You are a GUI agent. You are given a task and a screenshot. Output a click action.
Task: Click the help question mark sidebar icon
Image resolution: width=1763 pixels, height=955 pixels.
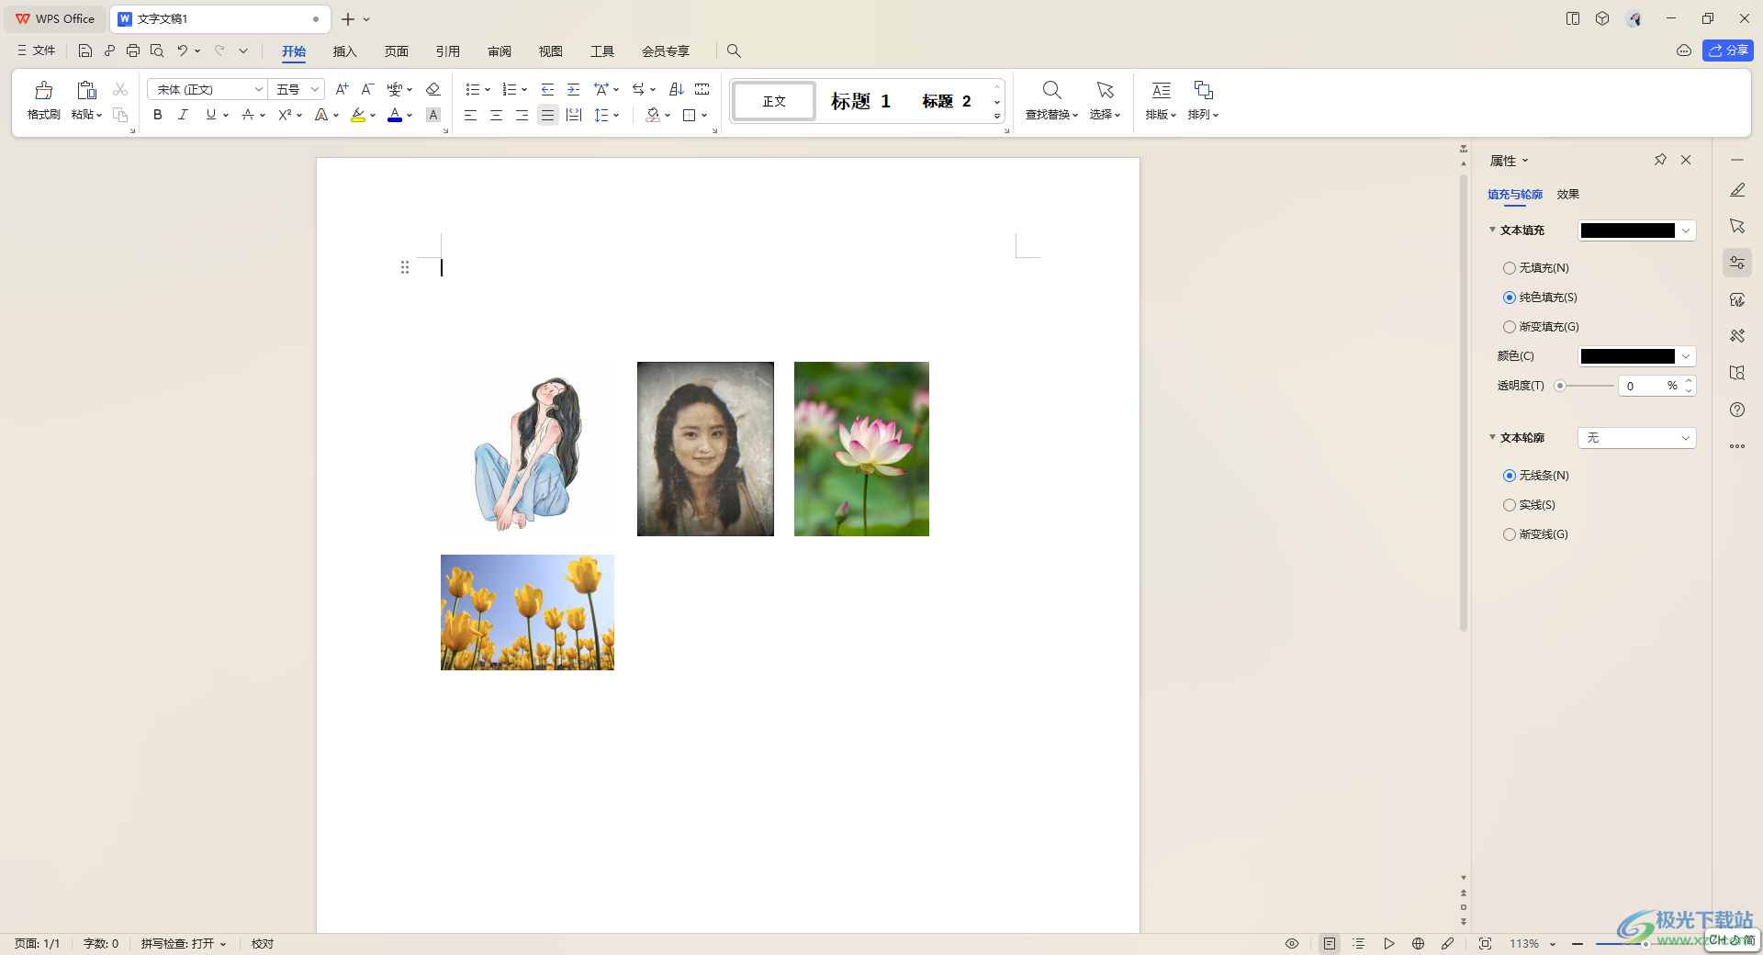1737,410
